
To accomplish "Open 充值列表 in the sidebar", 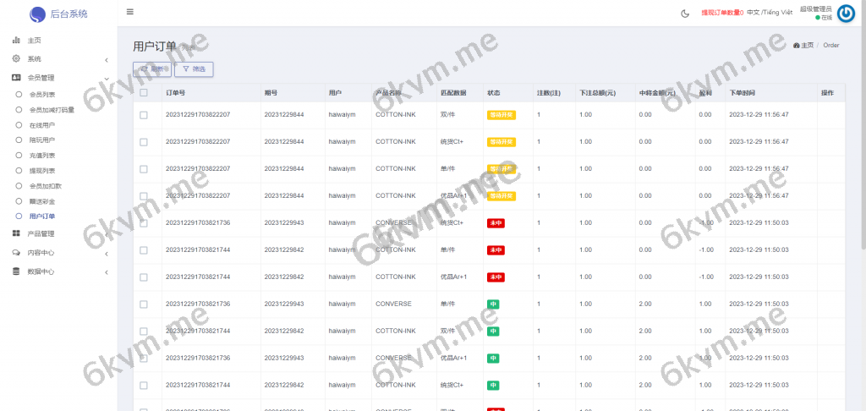I will (x=42, y=156).
